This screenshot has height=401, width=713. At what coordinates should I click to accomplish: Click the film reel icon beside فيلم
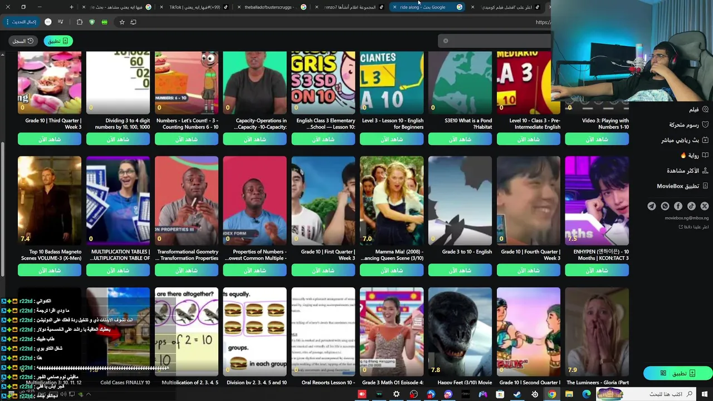pyautogui.click(x=705, y=110)
